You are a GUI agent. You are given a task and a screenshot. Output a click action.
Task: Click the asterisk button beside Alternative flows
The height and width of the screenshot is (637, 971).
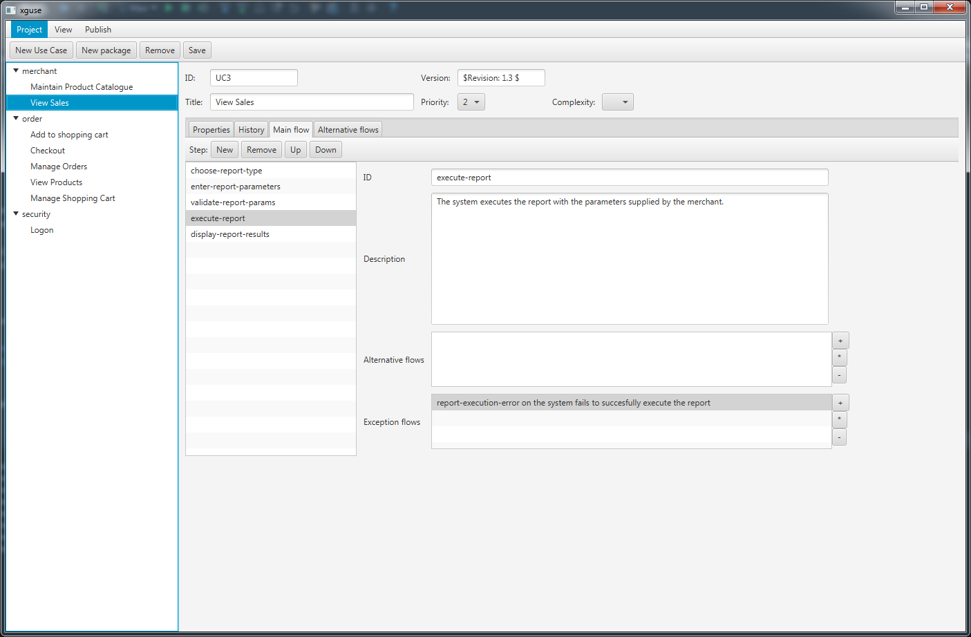840,358
